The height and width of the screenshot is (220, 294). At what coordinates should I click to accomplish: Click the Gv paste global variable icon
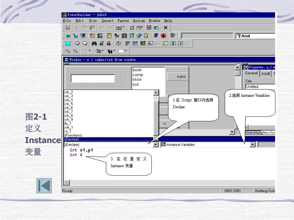tap(150, 44)
